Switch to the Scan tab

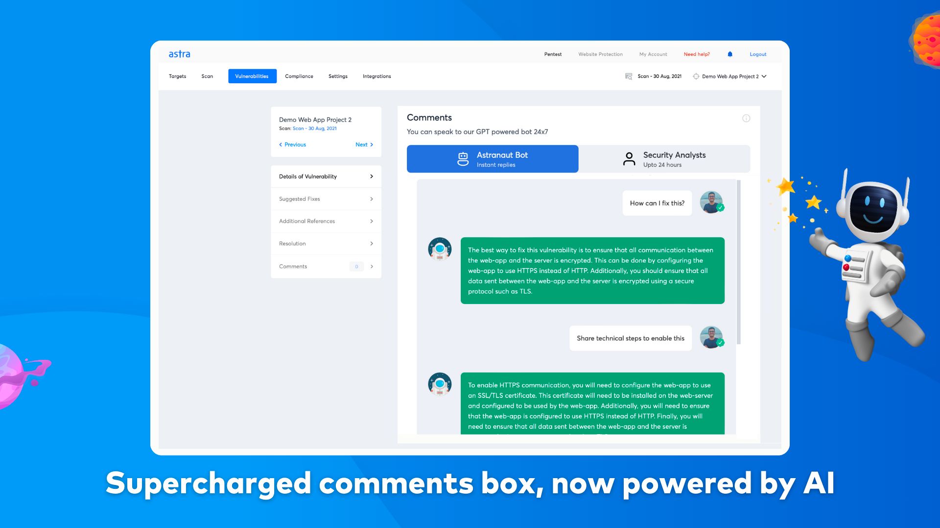click(x=207, y=76)
